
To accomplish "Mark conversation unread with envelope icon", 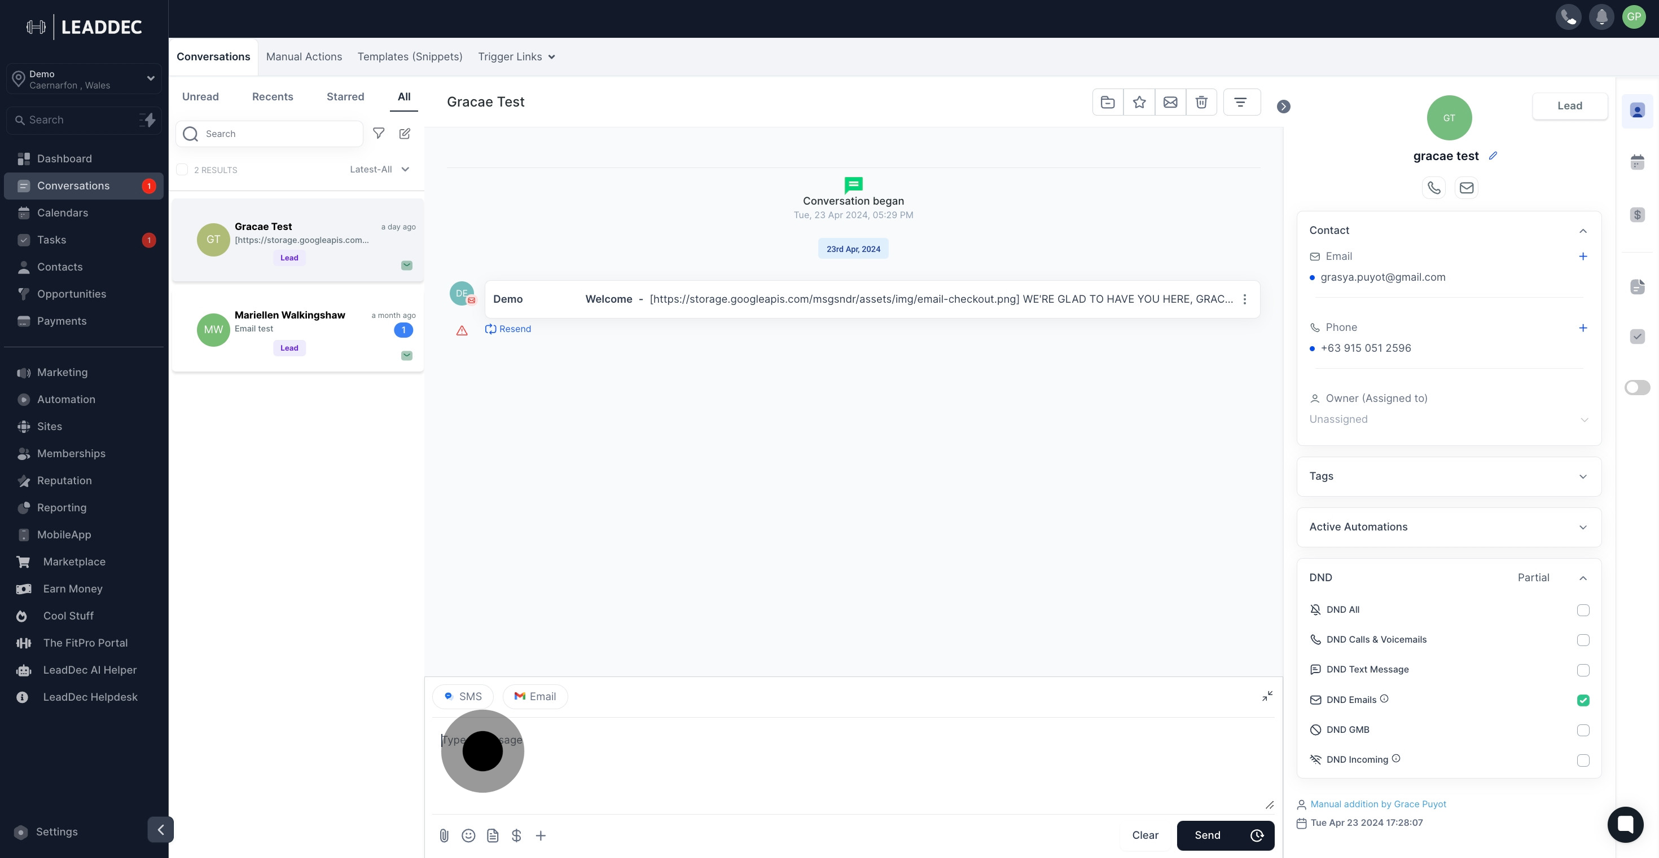I will [1170, 102].
